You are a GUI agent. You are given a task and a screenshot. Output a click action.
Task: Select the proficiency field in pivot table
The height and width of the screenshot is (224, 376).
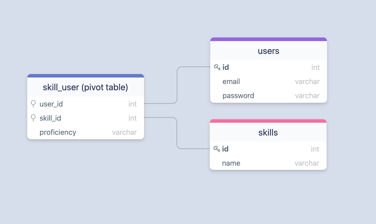[x=58, y=132]
